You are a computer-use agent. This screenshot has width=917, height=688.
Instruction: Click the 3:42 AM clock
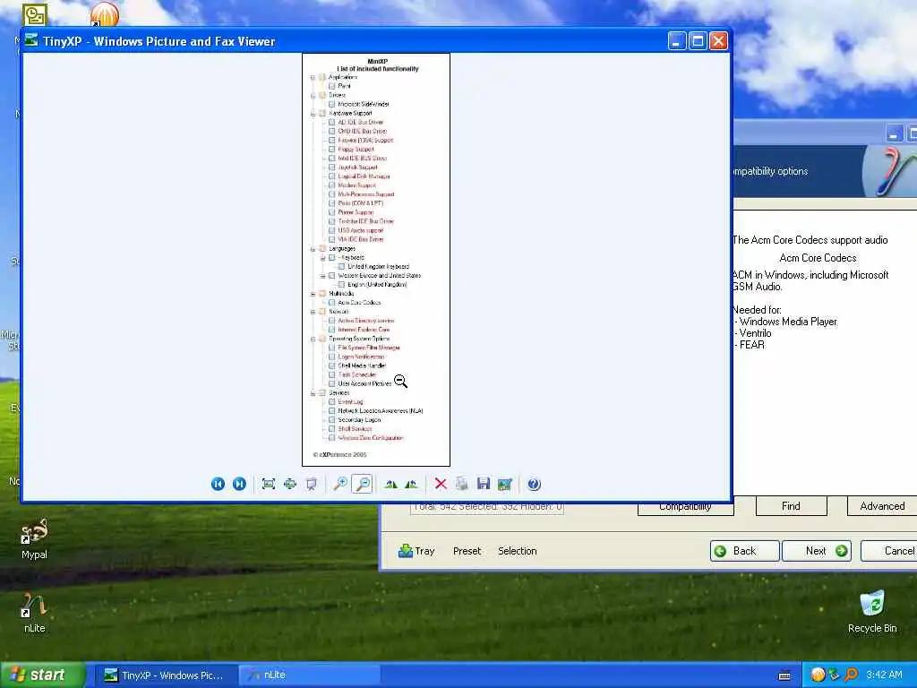pos(884,675)
